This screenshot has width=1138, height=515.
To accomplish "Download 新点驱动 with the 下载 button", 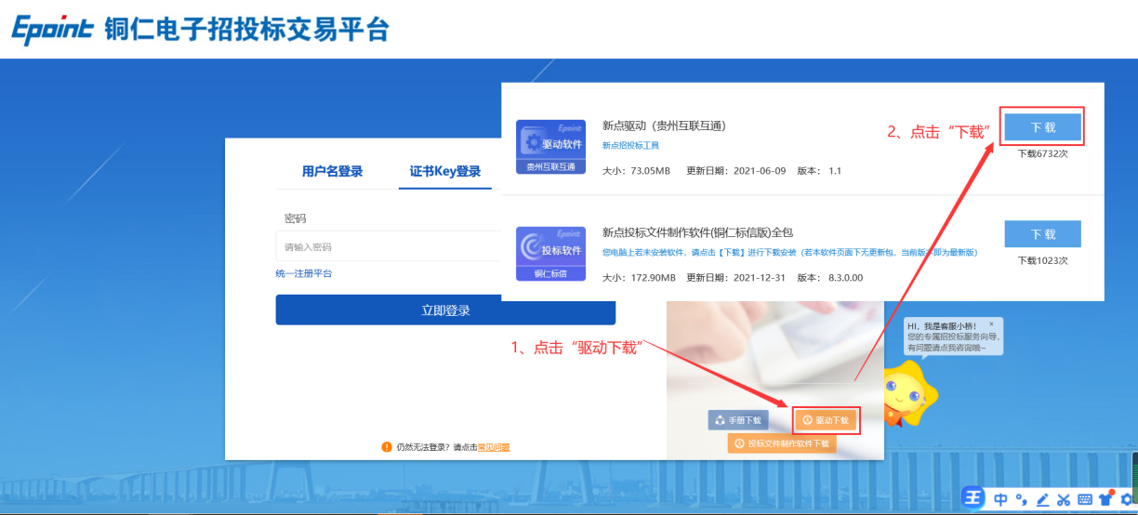I will (1042, 126).
